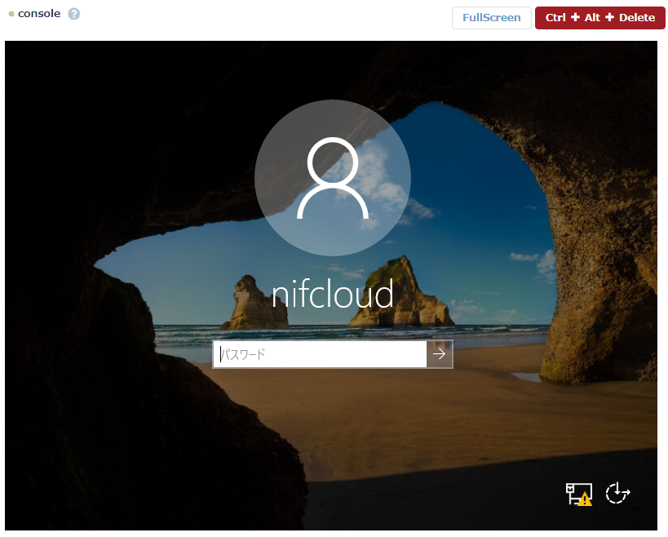Image resolution: width=668 pixels, height=537 pixels.
Task: Click the user avatar picture
Action: point(333,178)
